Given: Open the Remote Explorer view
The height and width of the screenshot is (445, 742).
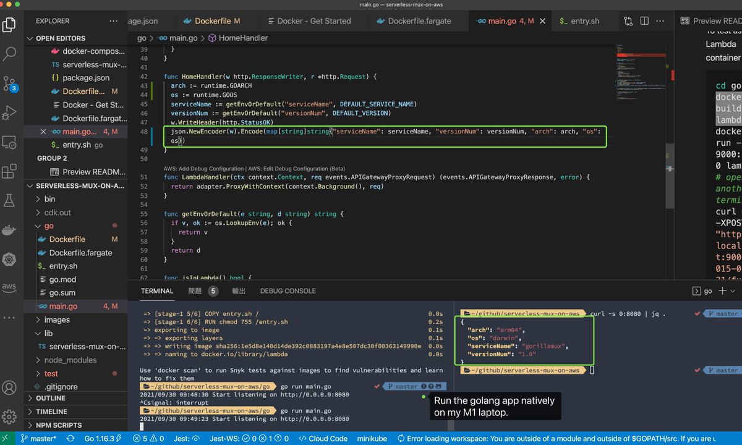Looking at the screenshot, I should [10, 142].
